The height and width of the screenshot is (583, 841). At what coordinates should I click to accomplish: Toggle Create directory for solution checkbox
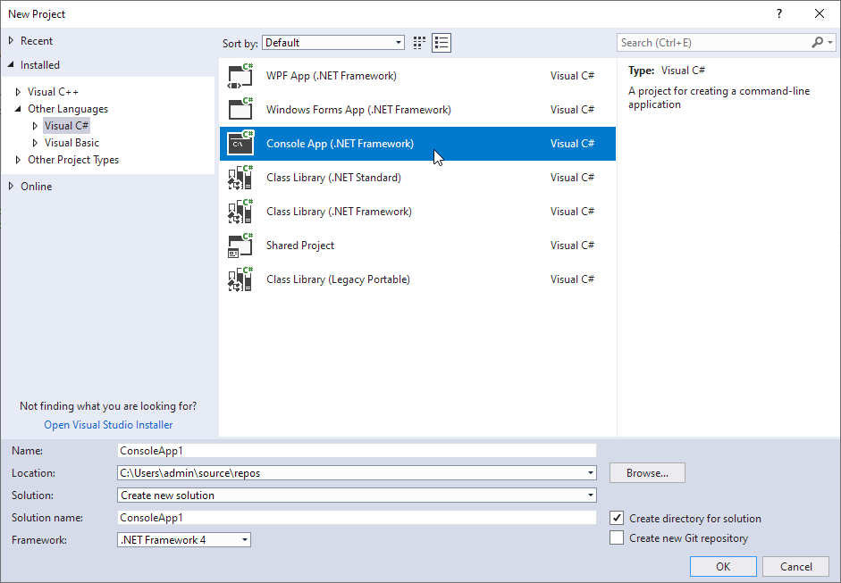617,518
